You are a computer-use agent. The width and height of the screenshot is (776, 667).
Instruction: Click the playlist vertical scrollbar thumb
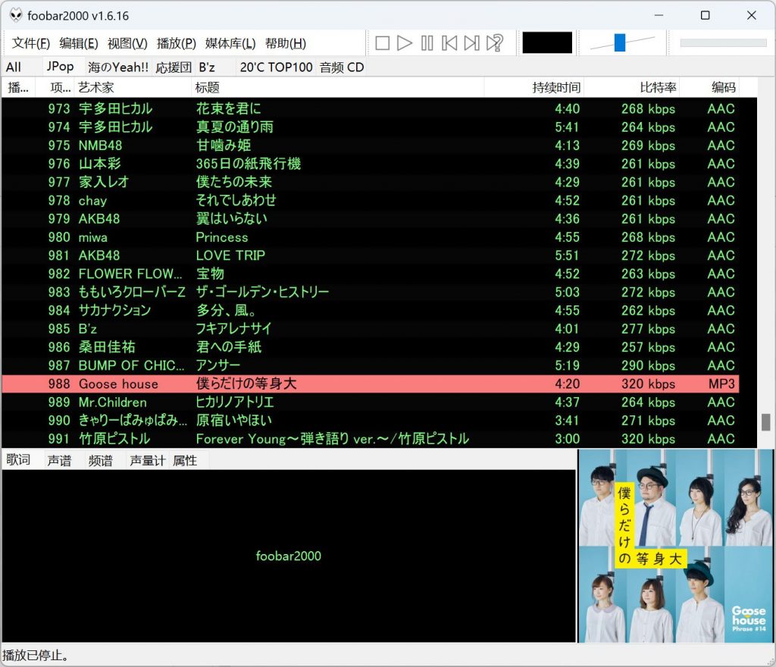point(765,422)
